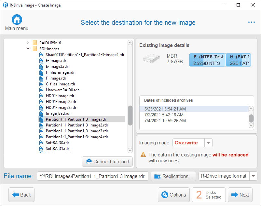The height and width of the screenshot is (206, 261).
Task: Click the MBR hard drive icon
Action: click(x=151, y=58)
